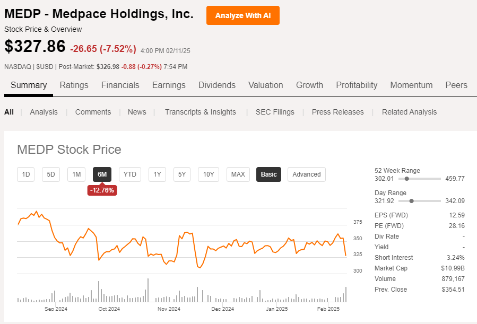View the Dividends tab
The height and width of the screenshot is (324, 477).
click(x=216, y=85)
